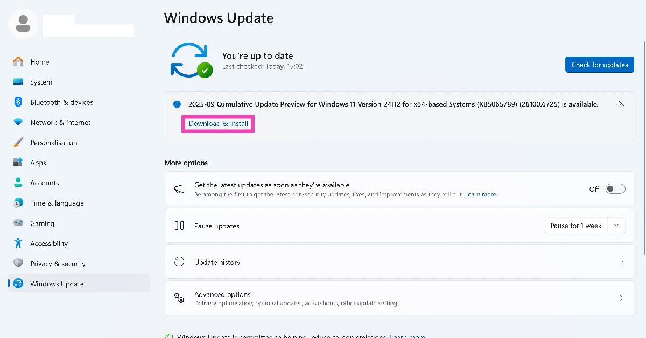Click the Pause for 1 week button

pos(576,226)
